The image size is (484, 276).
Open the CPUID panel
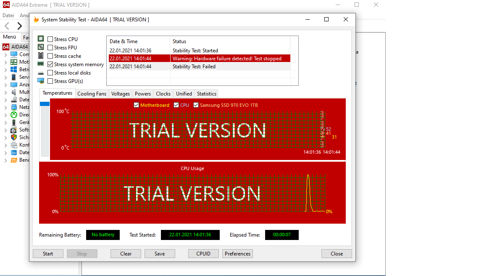point(203,253)
